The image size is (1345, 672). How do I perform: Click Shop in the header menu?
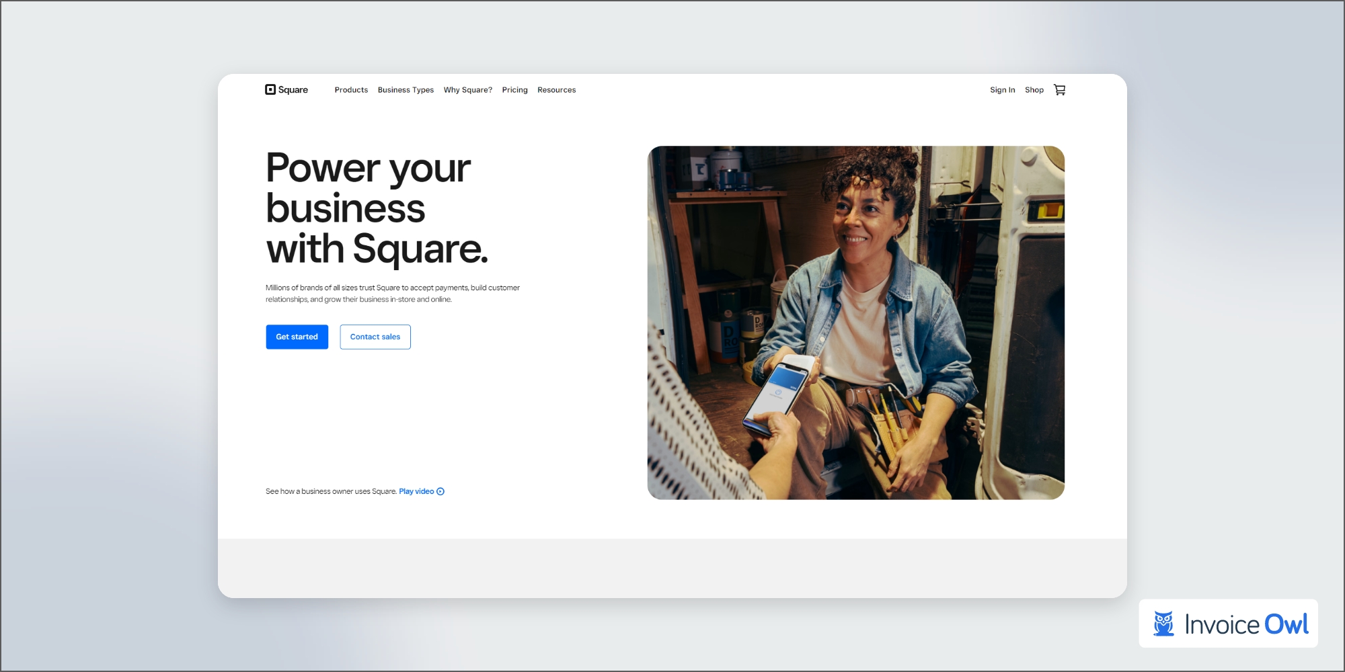pos(1034,90)
